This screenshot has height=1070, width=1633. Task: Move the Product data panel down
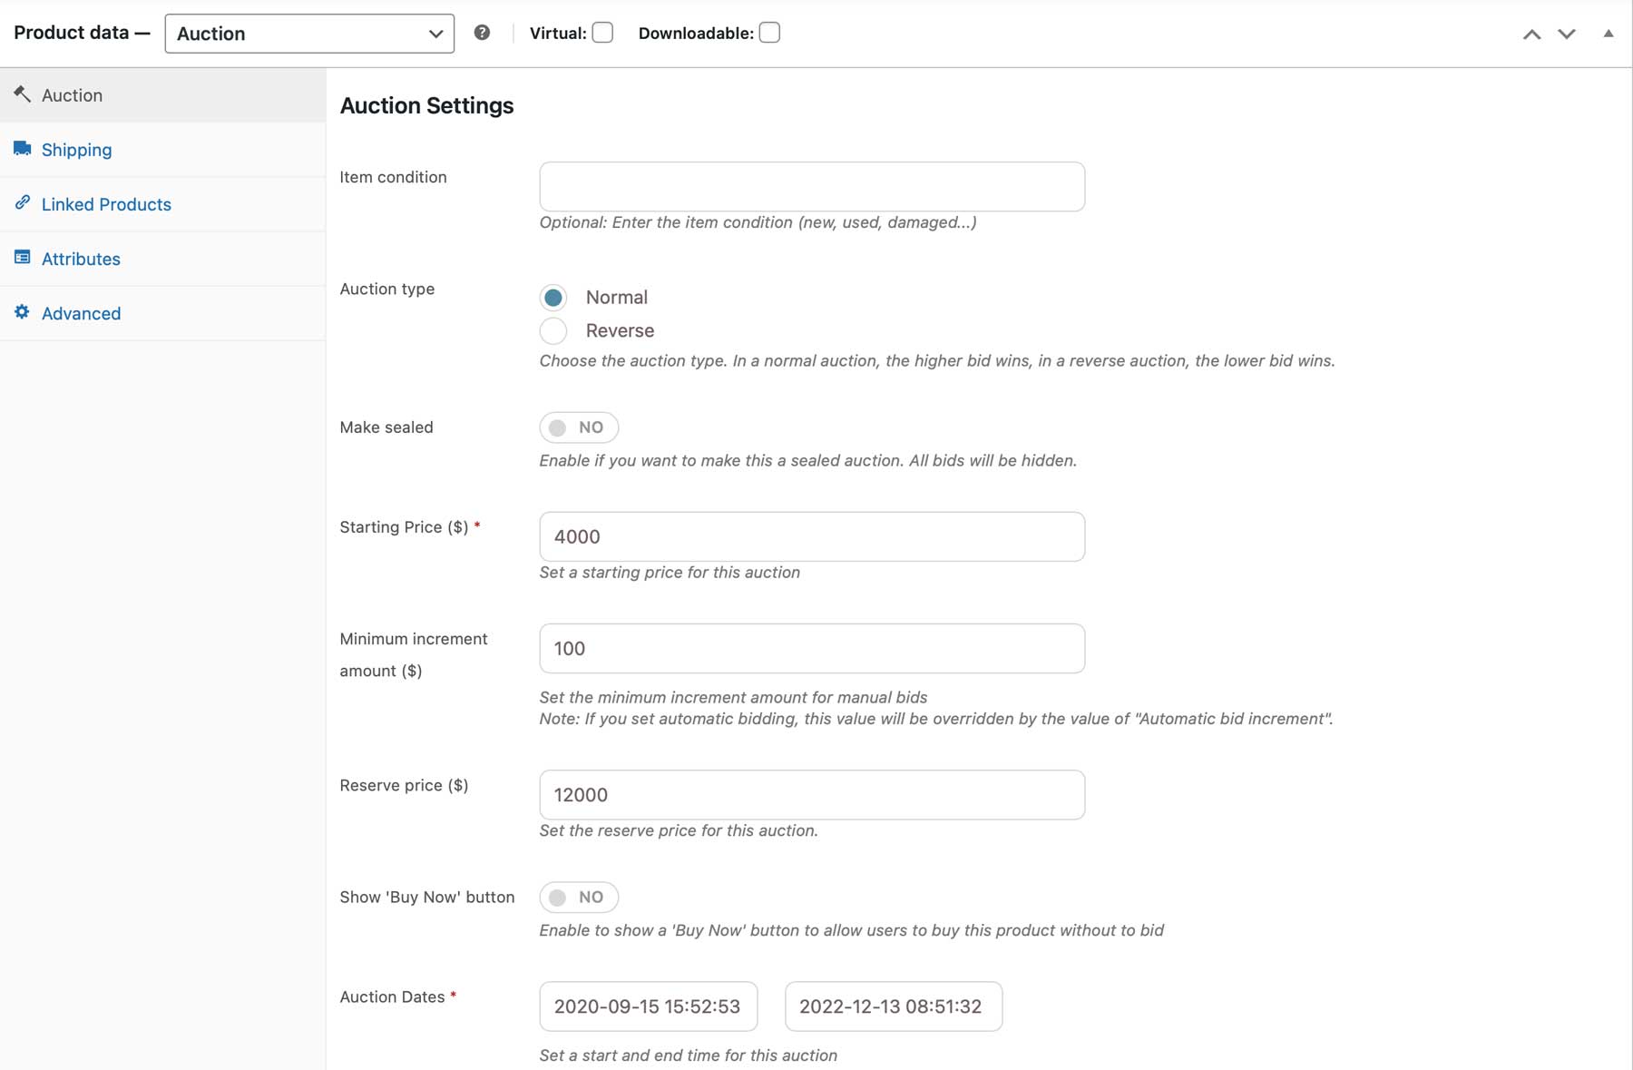pyautogui.click(x=1565, y=33)
